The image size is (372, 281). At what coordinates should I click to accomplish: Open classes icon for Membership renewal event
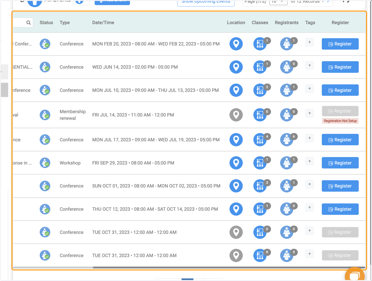[x=260, y=115]
